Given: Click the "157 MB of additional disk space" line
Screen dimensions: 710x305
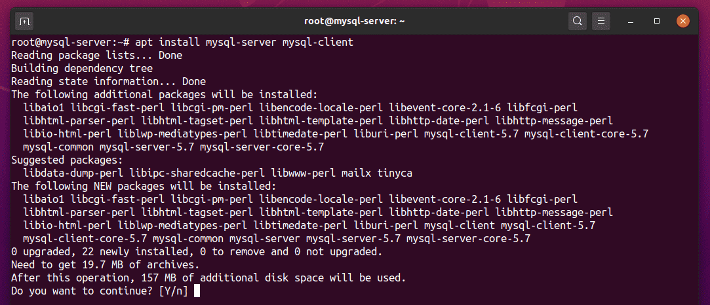Looking at the screenshot, I should point(208,278).
